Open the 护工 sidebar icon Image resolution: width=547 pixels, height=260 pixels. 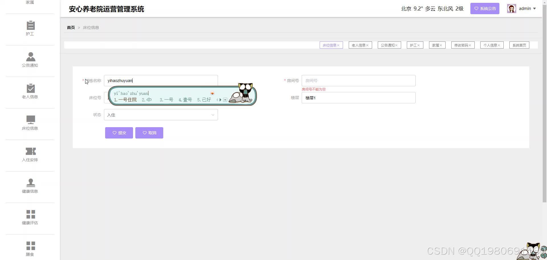click(30, 26)
